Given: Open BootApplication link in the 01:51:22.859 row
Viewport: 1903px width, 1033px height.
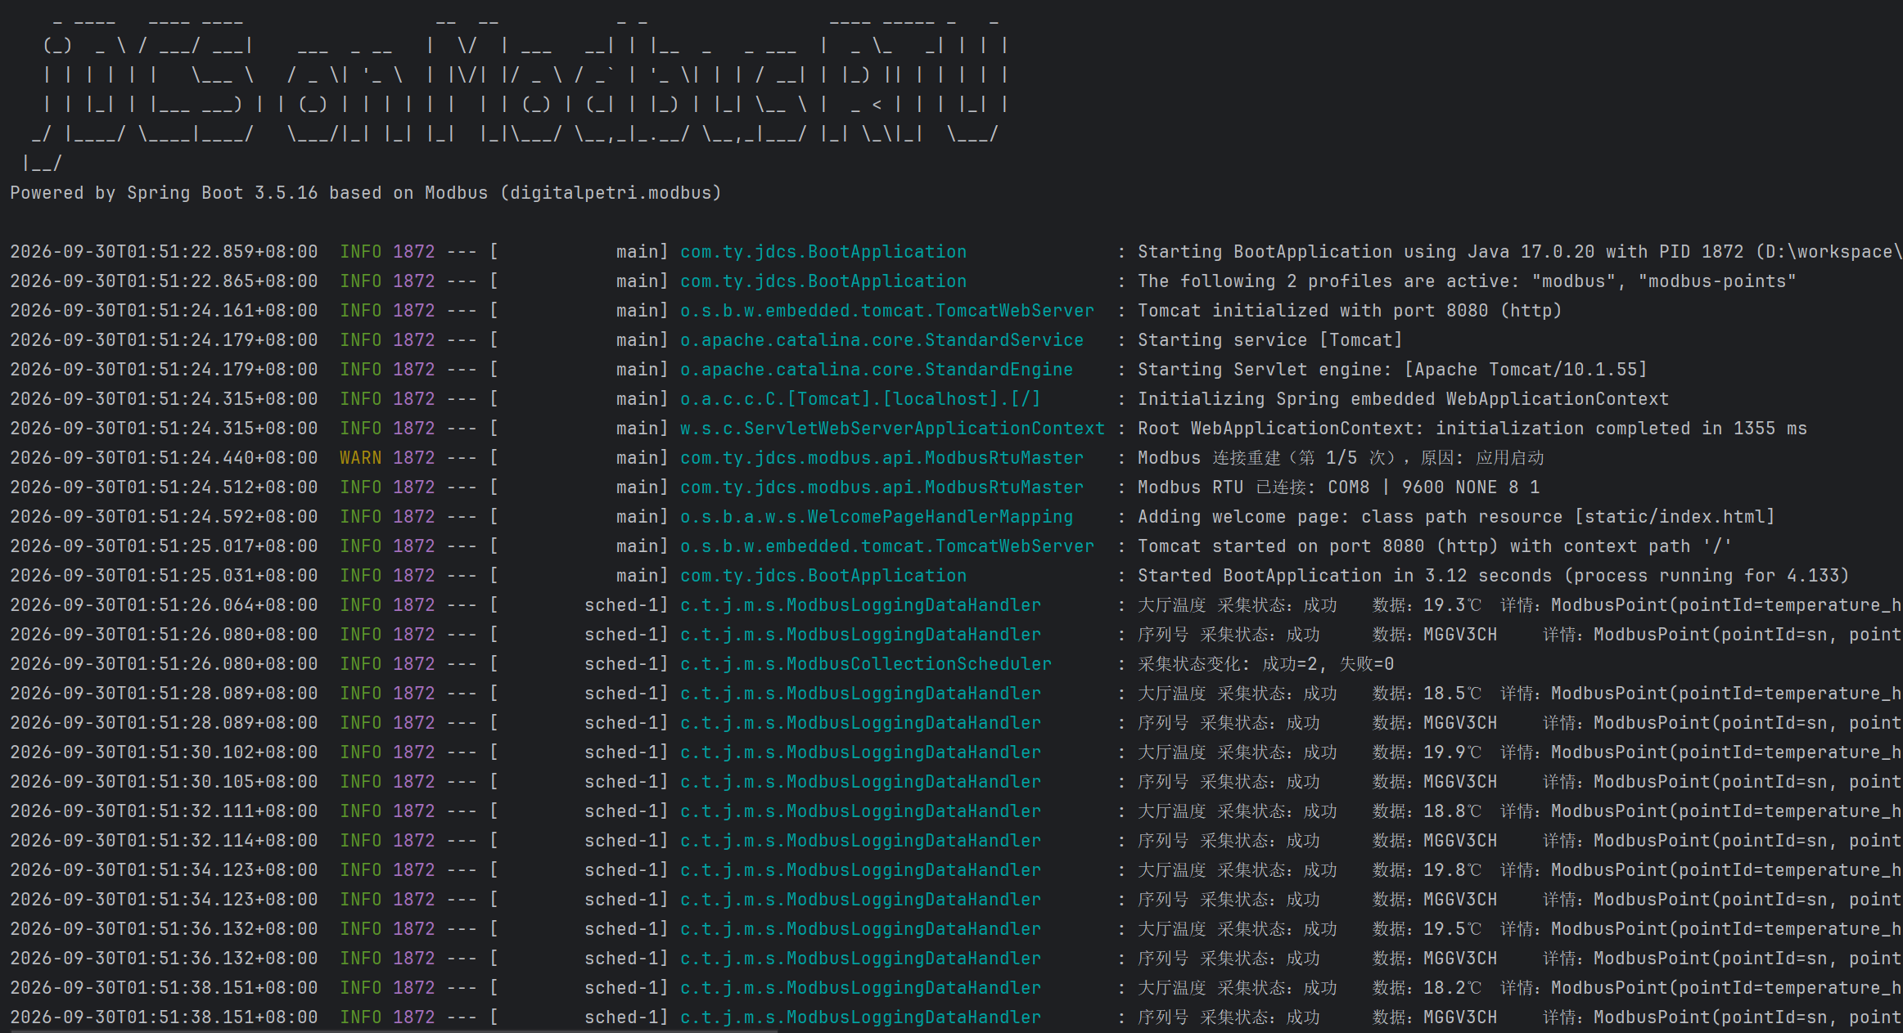Looking at the screenshot, I should 823,252.
